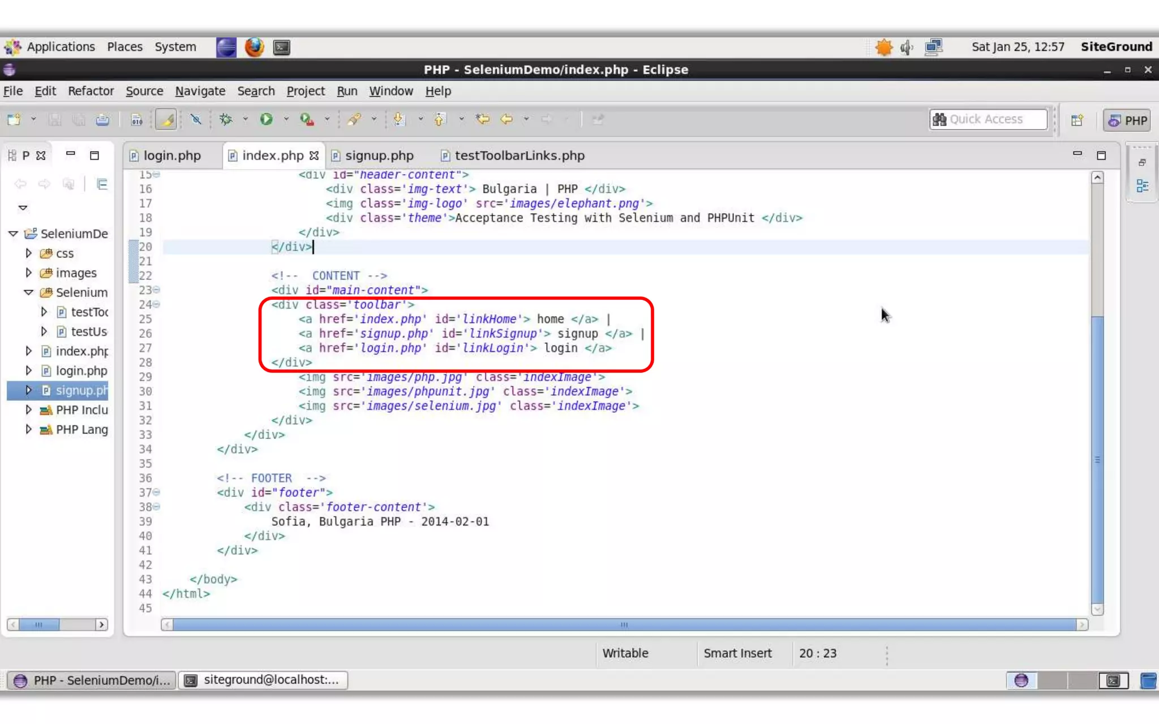Click the green Run button in toolbar
This screenshot has height=724, width=1159.
(266, 119)
